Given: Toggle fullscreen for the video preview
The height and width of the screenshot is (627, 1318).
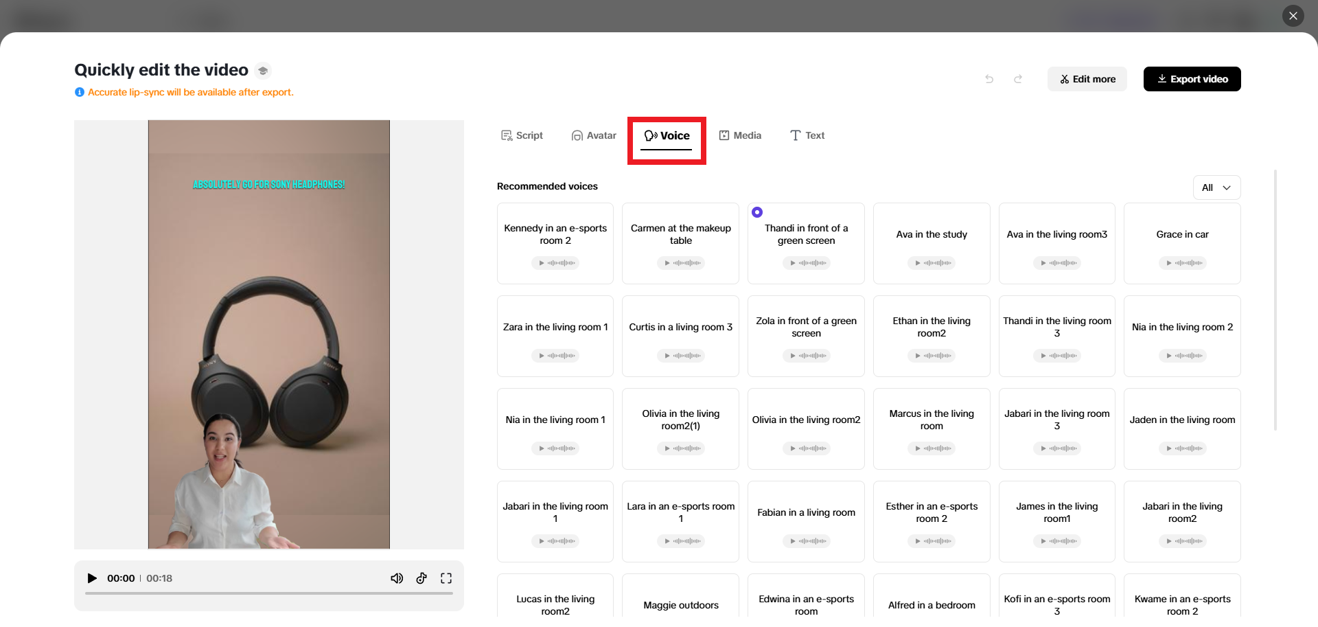Looking at the screenshot, I should point(446,578).
